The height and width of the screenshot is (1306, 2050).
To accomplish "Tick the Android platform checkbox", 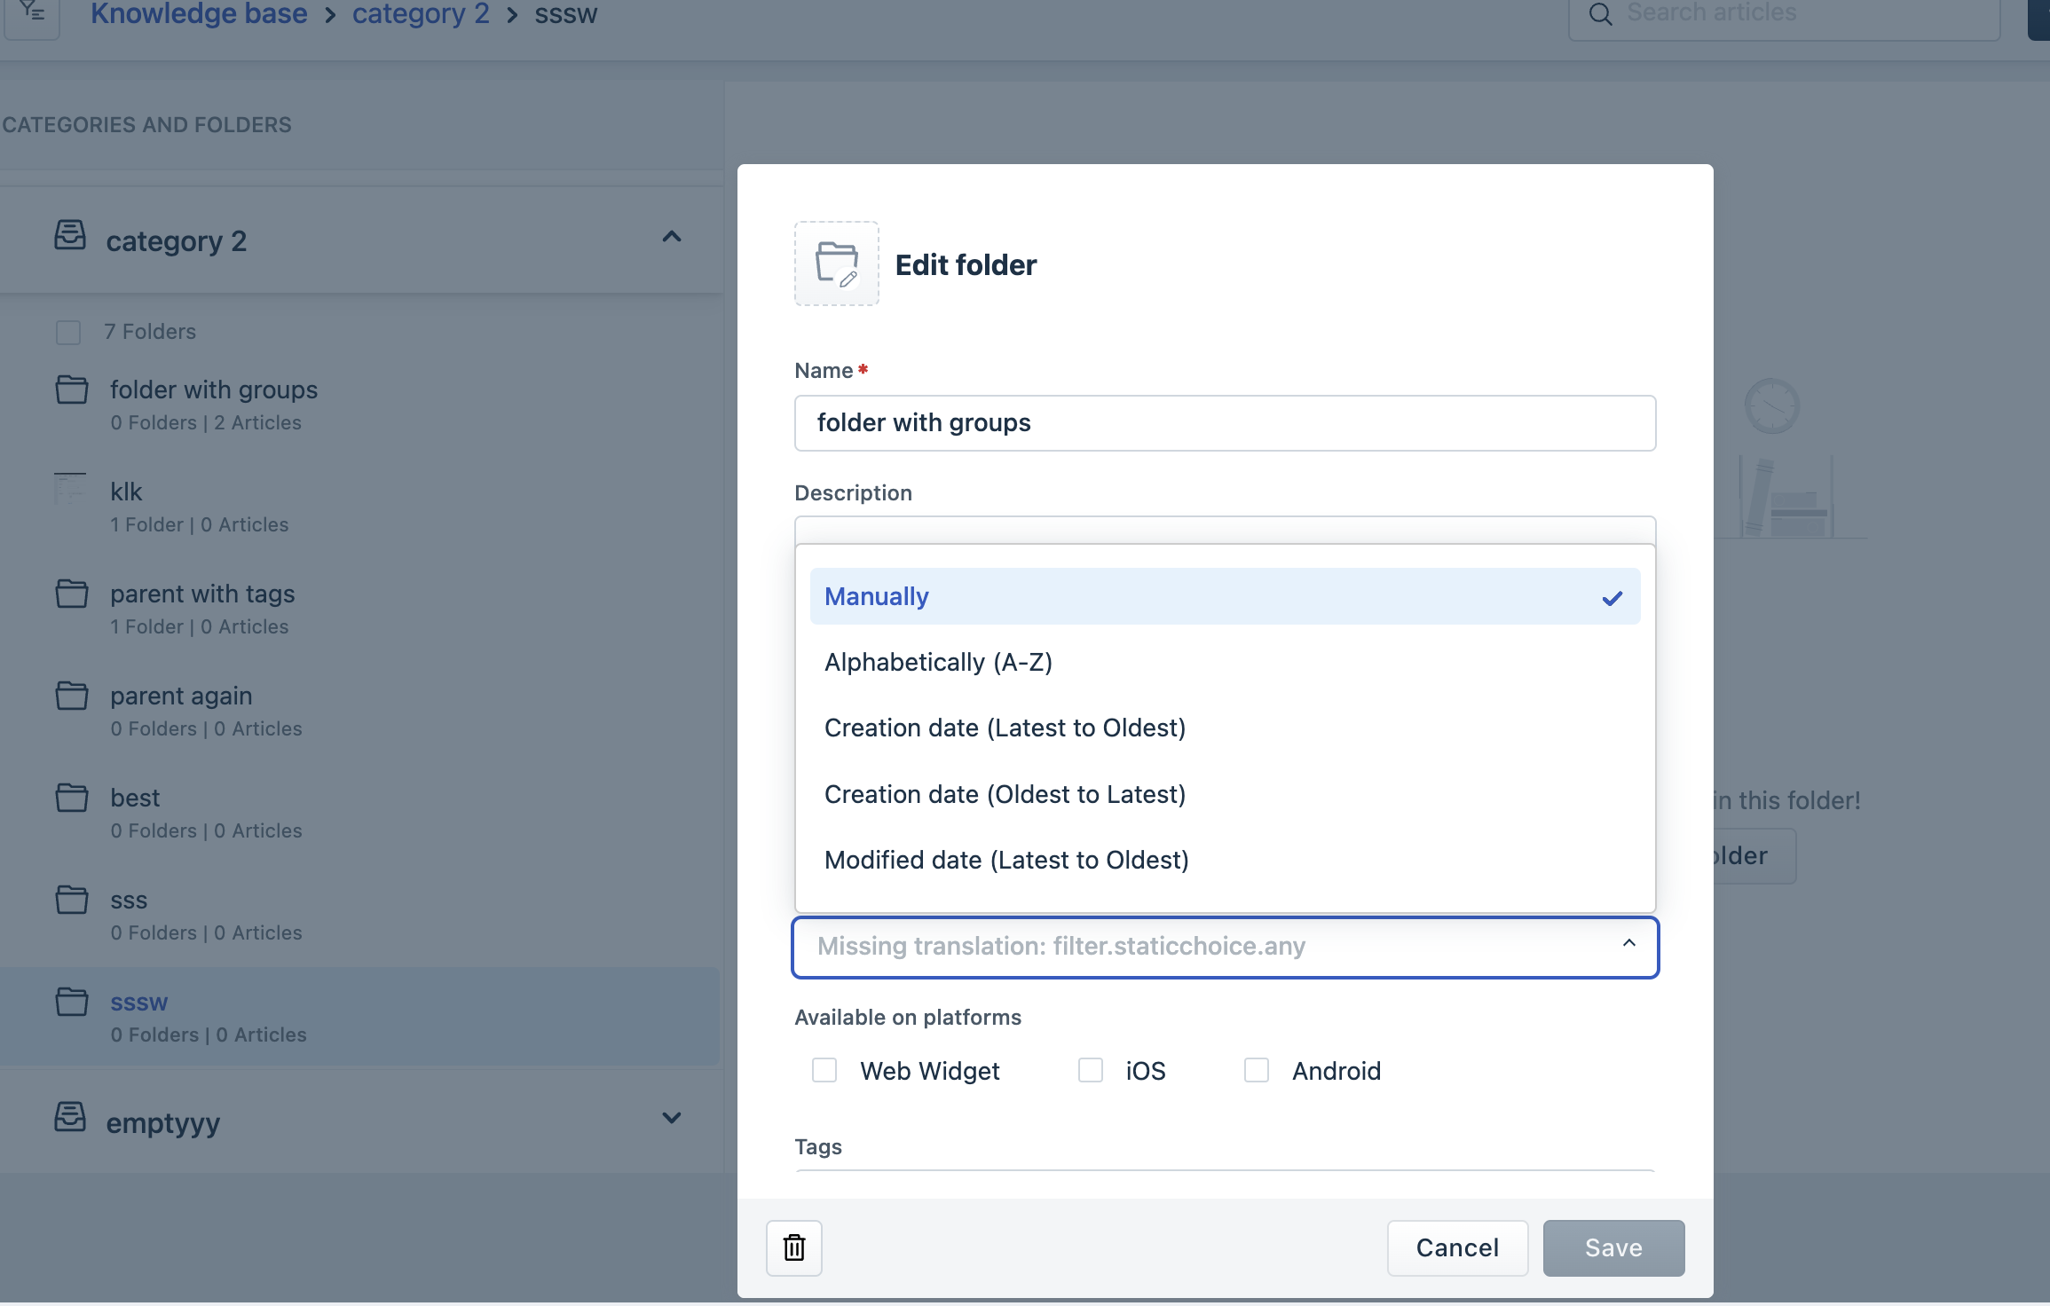I will tap(1257, 1070).
